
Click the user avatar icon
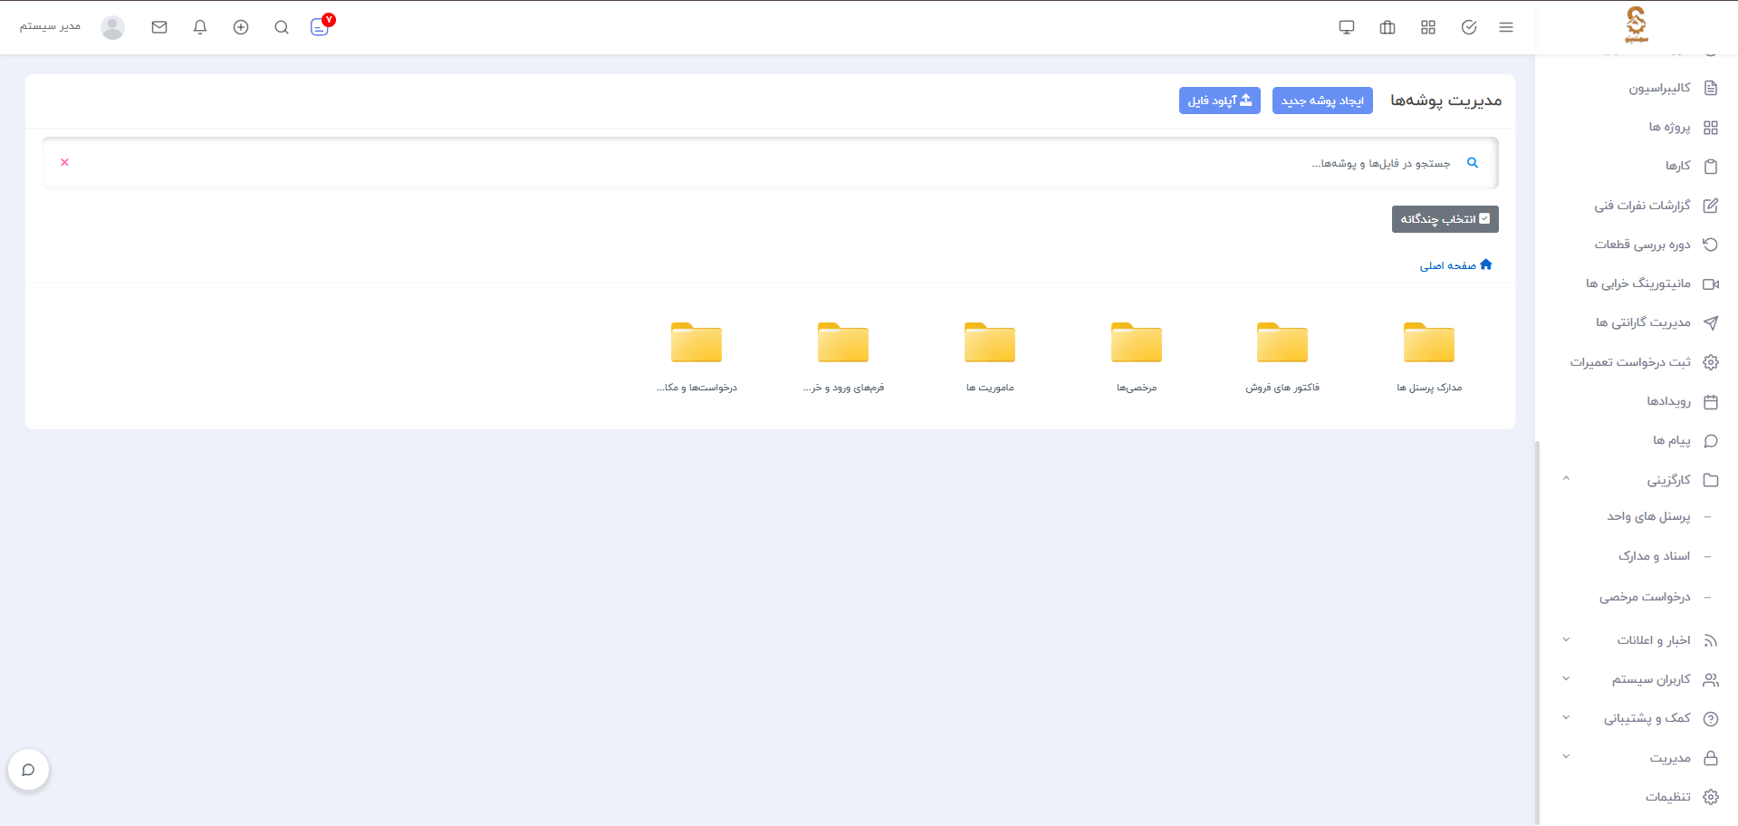point(112,27)
